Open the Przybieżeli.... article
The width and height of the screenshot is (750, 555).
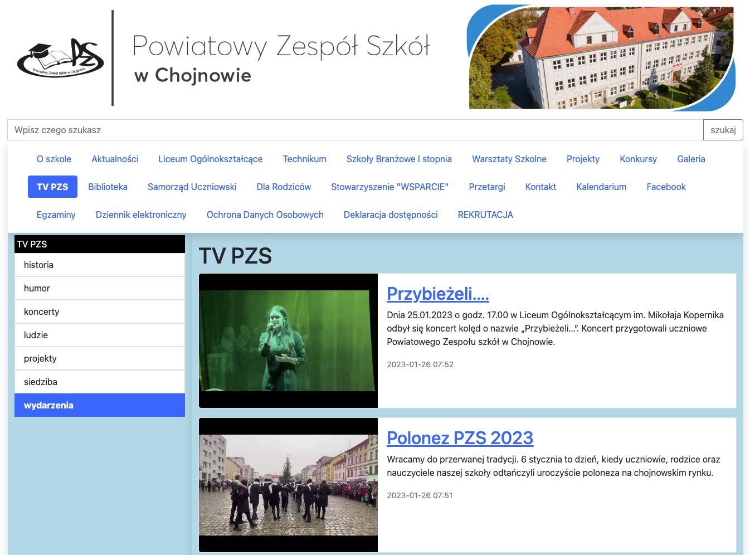click(437, 293)
